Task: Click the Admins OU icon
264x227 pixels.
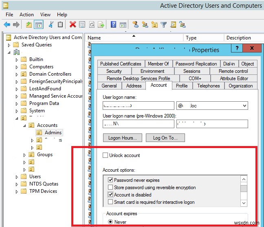Action: [39, 133]
